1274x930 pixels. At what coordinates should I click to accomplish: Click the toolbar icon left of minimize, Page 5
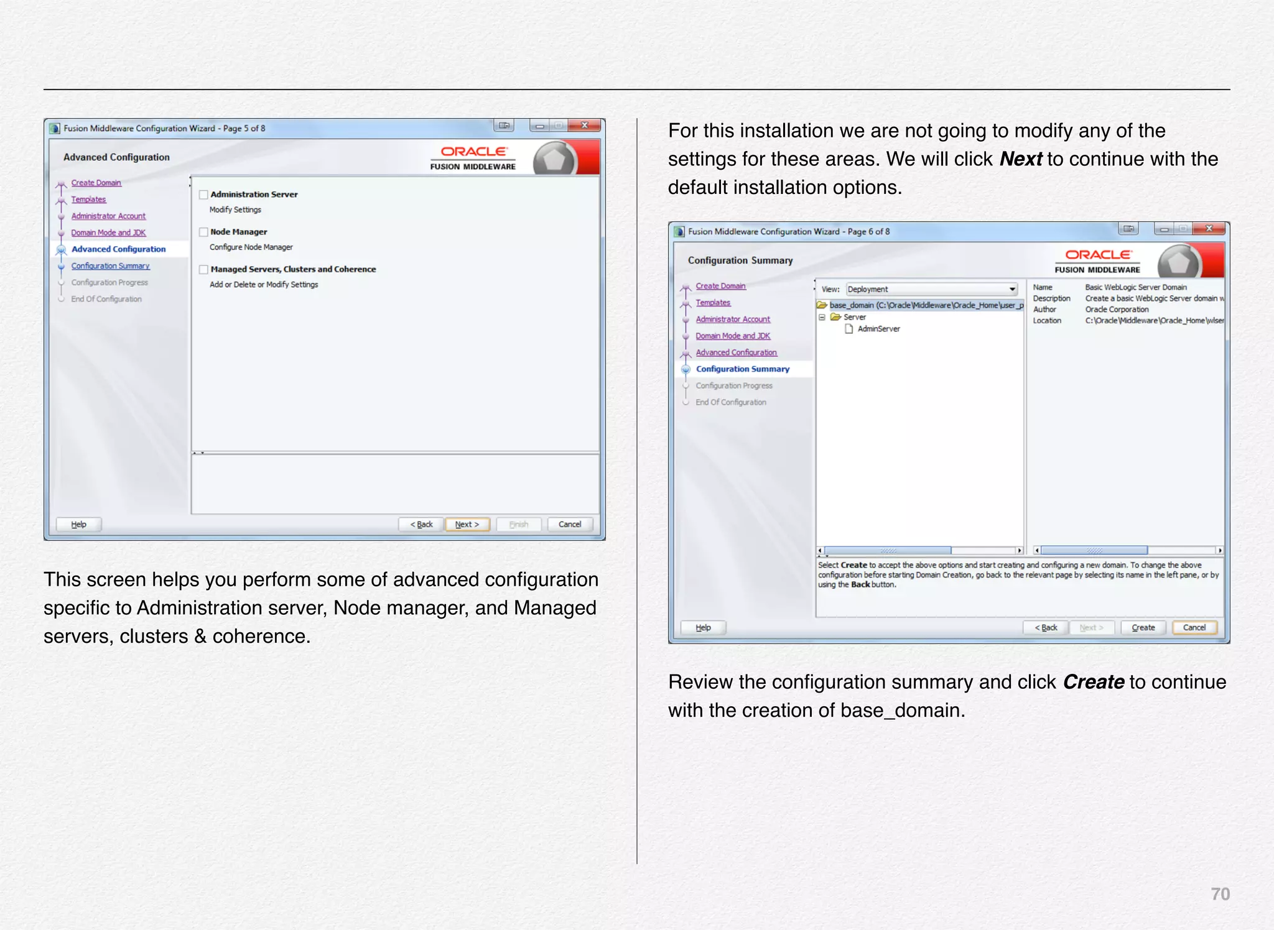pyautogui.click(x=504, y=126)
